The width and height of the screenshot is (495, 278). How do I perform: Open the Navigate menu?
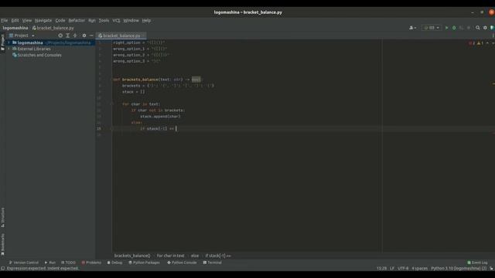coord(43,21)
